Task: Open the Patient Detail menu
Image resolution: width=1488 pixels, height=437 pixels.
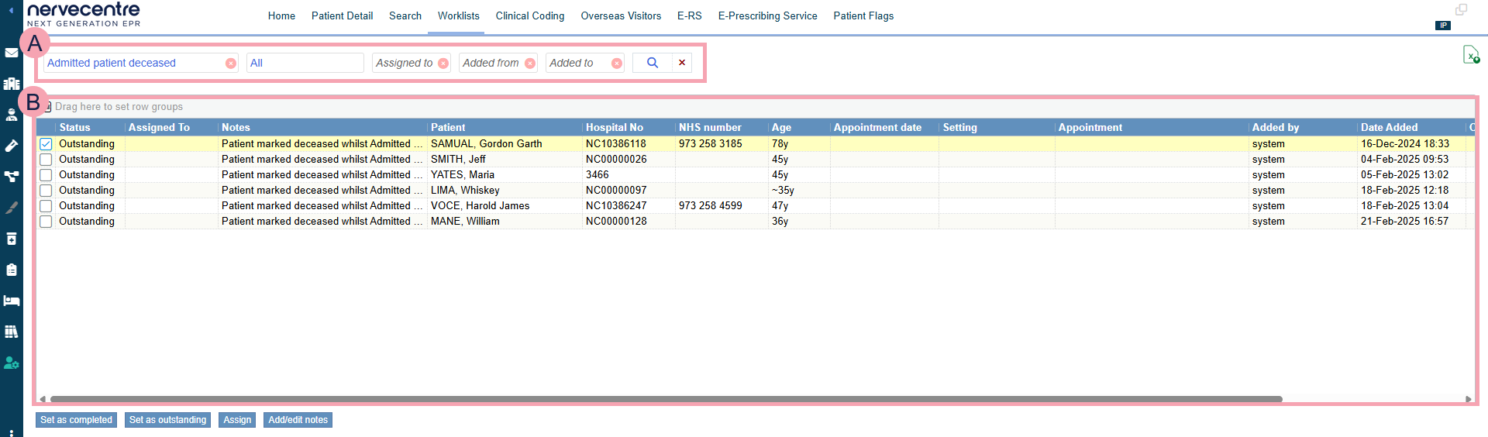Action: tap(342, 15)
